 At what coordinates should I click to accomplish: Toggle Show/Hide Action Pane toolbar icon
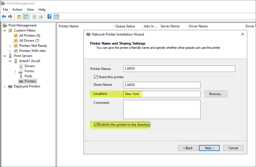[x=56, y=16]
